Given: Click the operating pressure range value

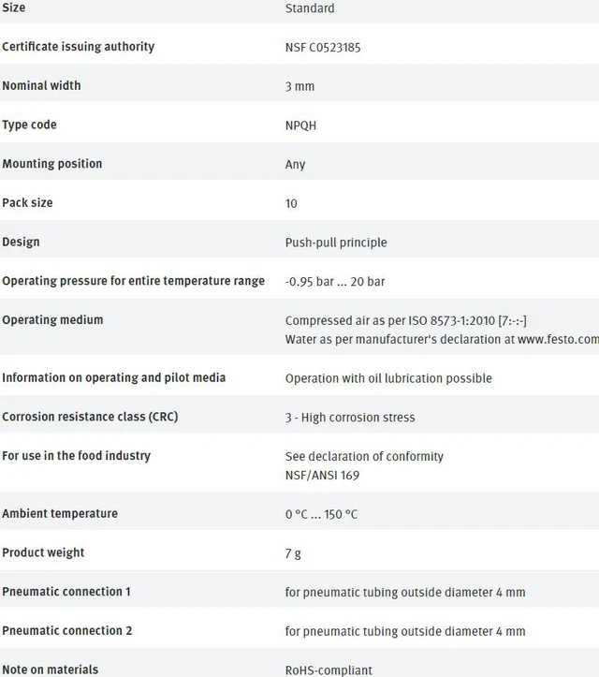Looking at the screenshot, I should [335, 282].
